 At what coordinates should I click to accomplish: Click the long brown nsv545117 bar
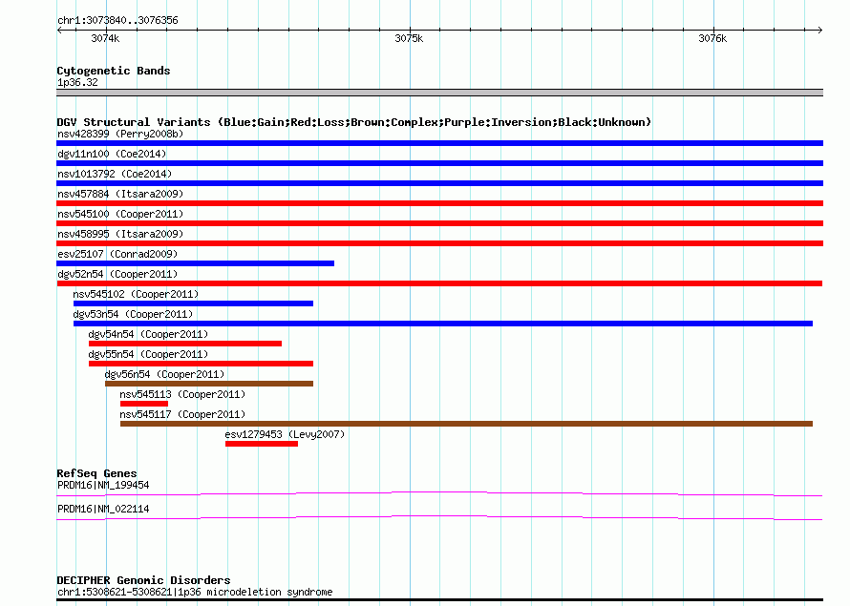coord(466,424)
